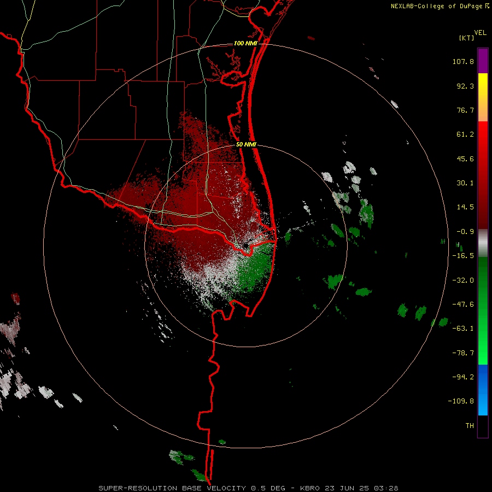492x492 pixels.
Task: Click the bottom product title caption
Action: click(x=248, y=488)
